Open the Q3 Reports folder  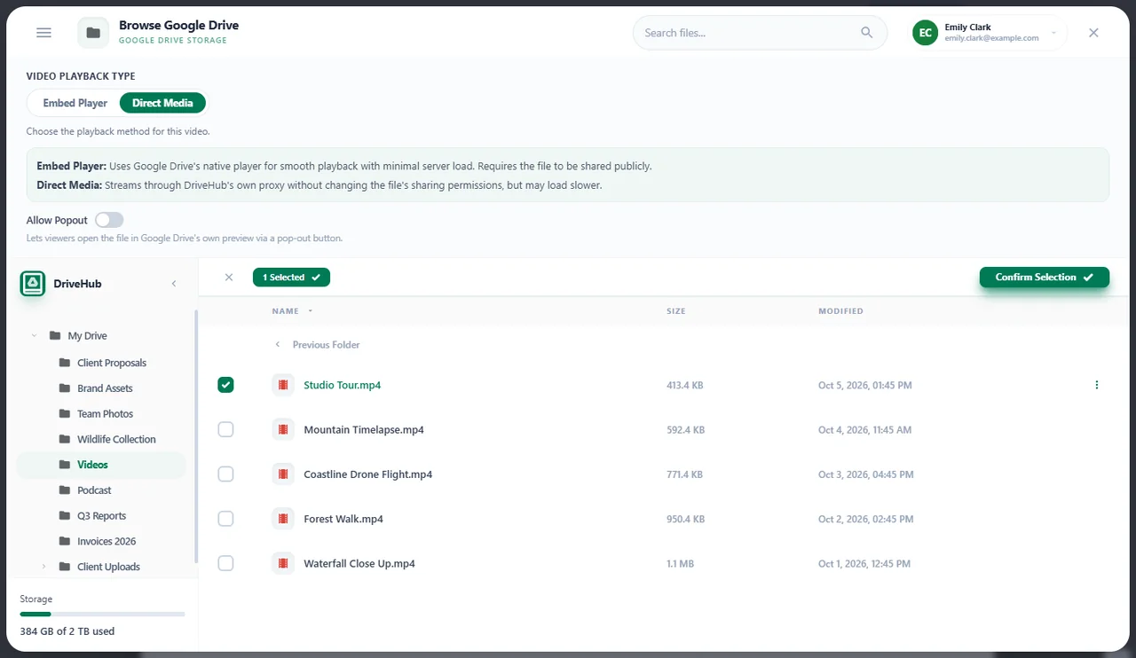tap(101, 516)
